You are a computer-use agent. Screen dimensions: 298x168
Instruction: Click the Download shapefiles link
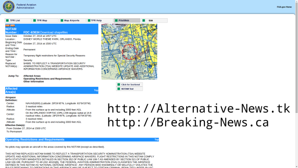coord(54,32)
